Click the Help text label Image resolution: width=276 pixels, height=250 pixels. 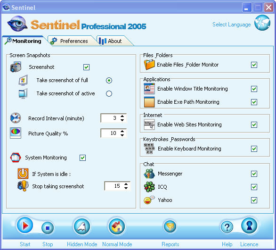click(227, 244)
